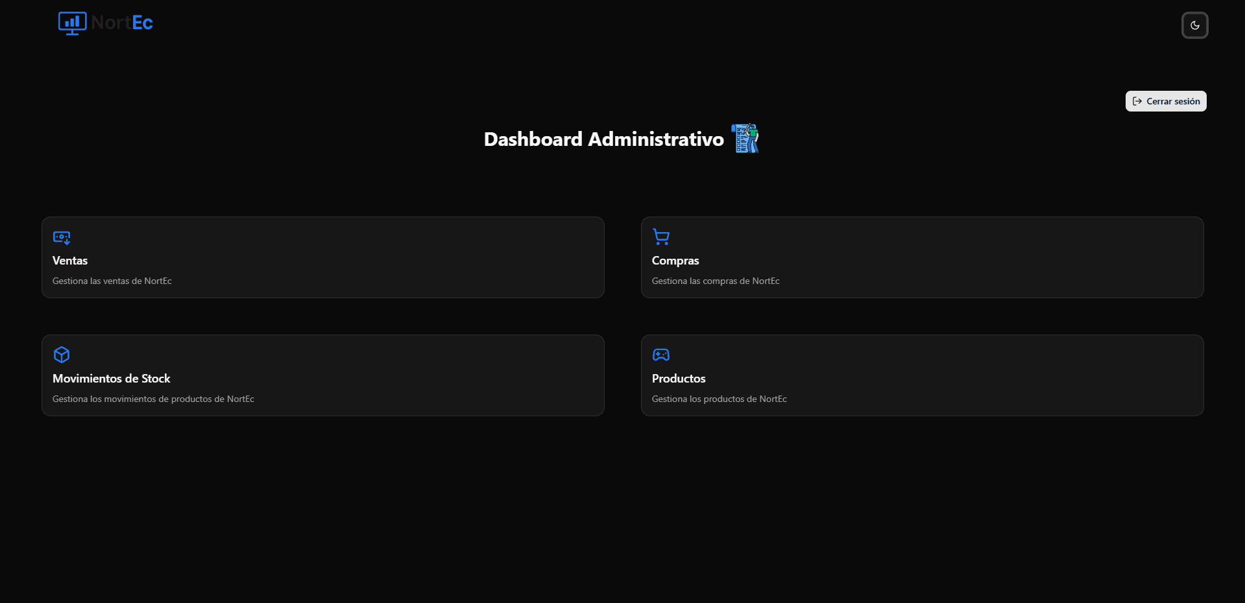Click the Dashboard Administrativo heading
Screen dimensions: 1245x603
[603, 139]
